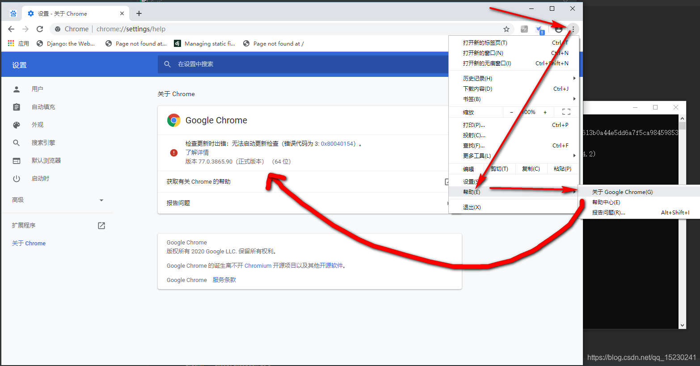This screenshot has width=700, height=366.
Task: Click 剪切(T) in the edit row
Action: click(499, 169)
